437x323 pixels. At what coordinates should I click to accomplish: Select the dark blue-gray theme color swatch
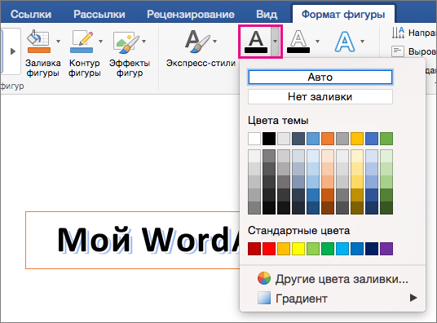coord(298,139)
